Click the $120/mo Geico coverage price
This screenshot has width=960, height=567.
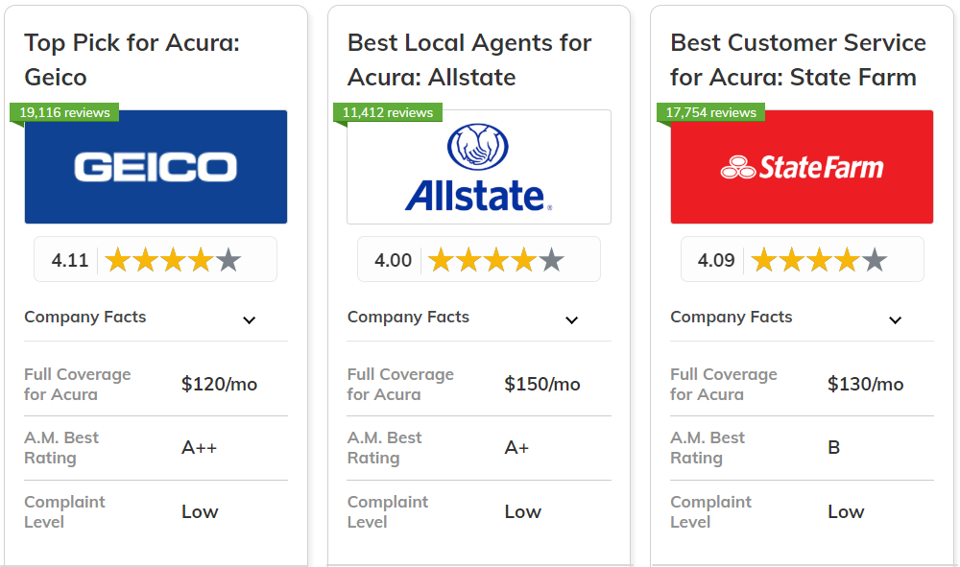219,384
